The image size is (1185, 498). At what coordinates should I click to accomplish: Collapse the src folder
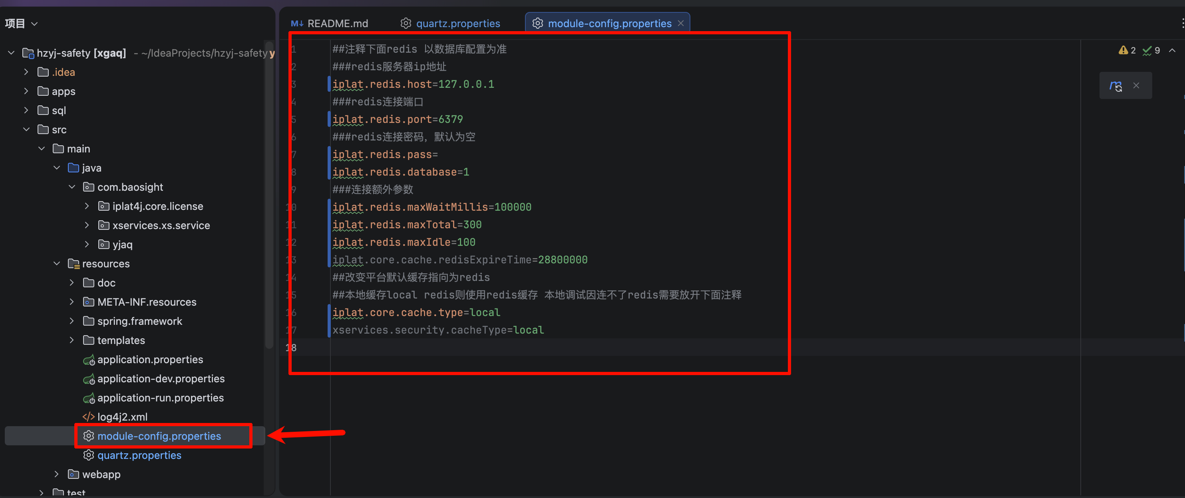tap(26, 130)
